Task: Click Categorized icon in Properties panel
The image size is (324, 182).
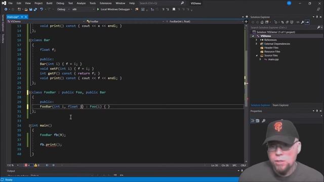Action: click(253, 121)
